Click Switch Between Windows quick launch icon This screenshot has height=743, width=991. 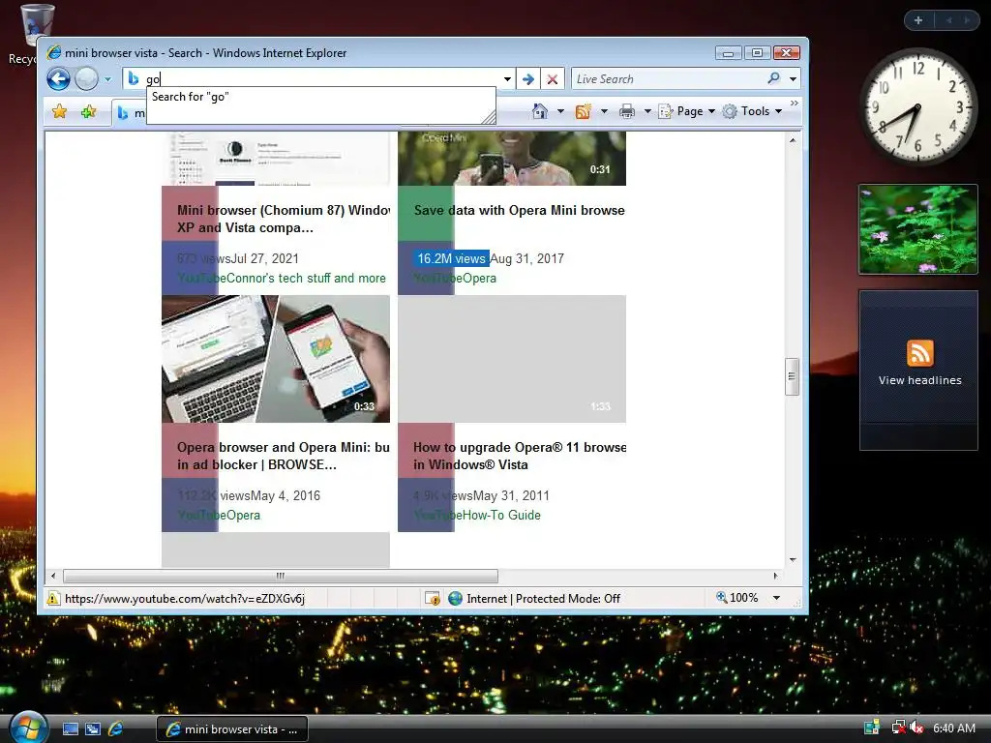pyautogui.click(x=93, y=729)
